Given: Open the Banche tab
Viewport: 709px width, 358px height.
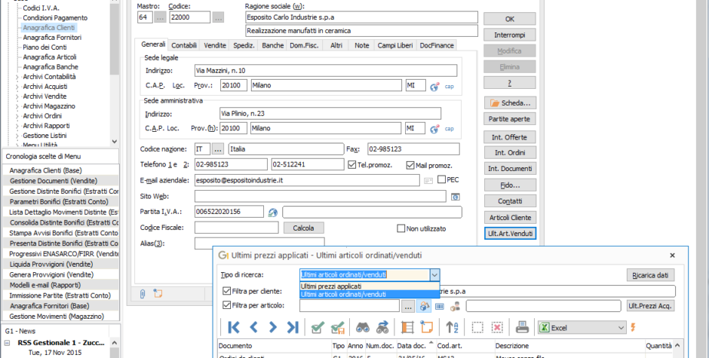Looking at the screenshot, I should point(272,45).
